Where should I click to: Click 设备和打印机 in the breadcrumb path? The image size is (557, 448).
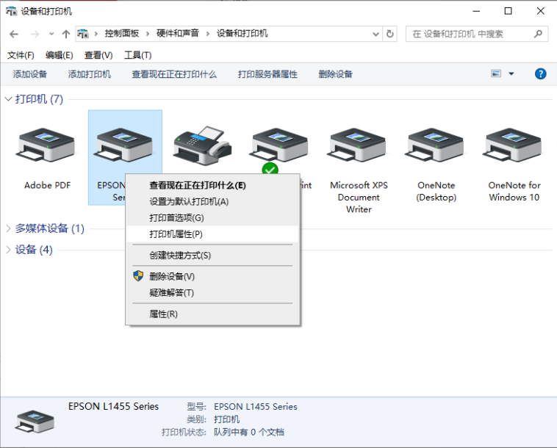(242, 34)
